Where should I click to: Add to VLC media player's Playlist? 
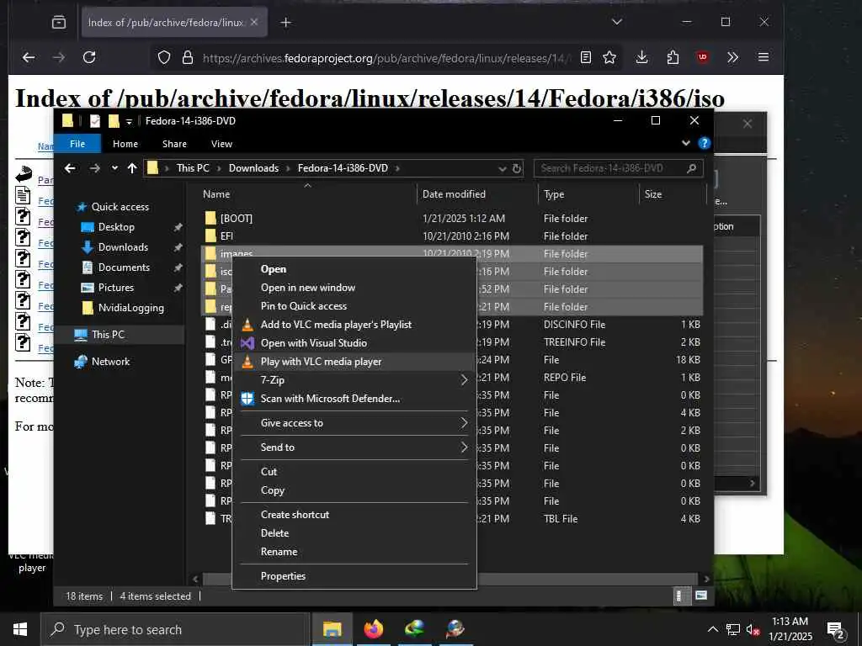point(336,325)
